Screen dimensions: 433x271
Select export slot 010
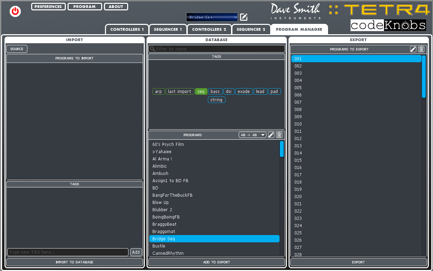click(356, 124)
